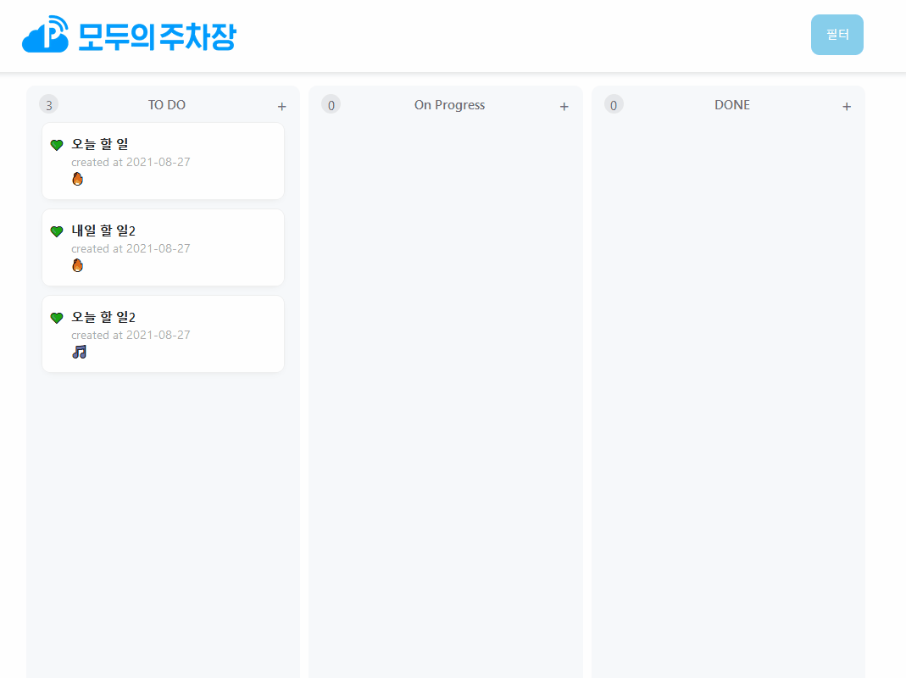Screen dimensions: 906x678
Task: Click the green heart icon on "오늘 할 일"
Action: tap(56, 144)
